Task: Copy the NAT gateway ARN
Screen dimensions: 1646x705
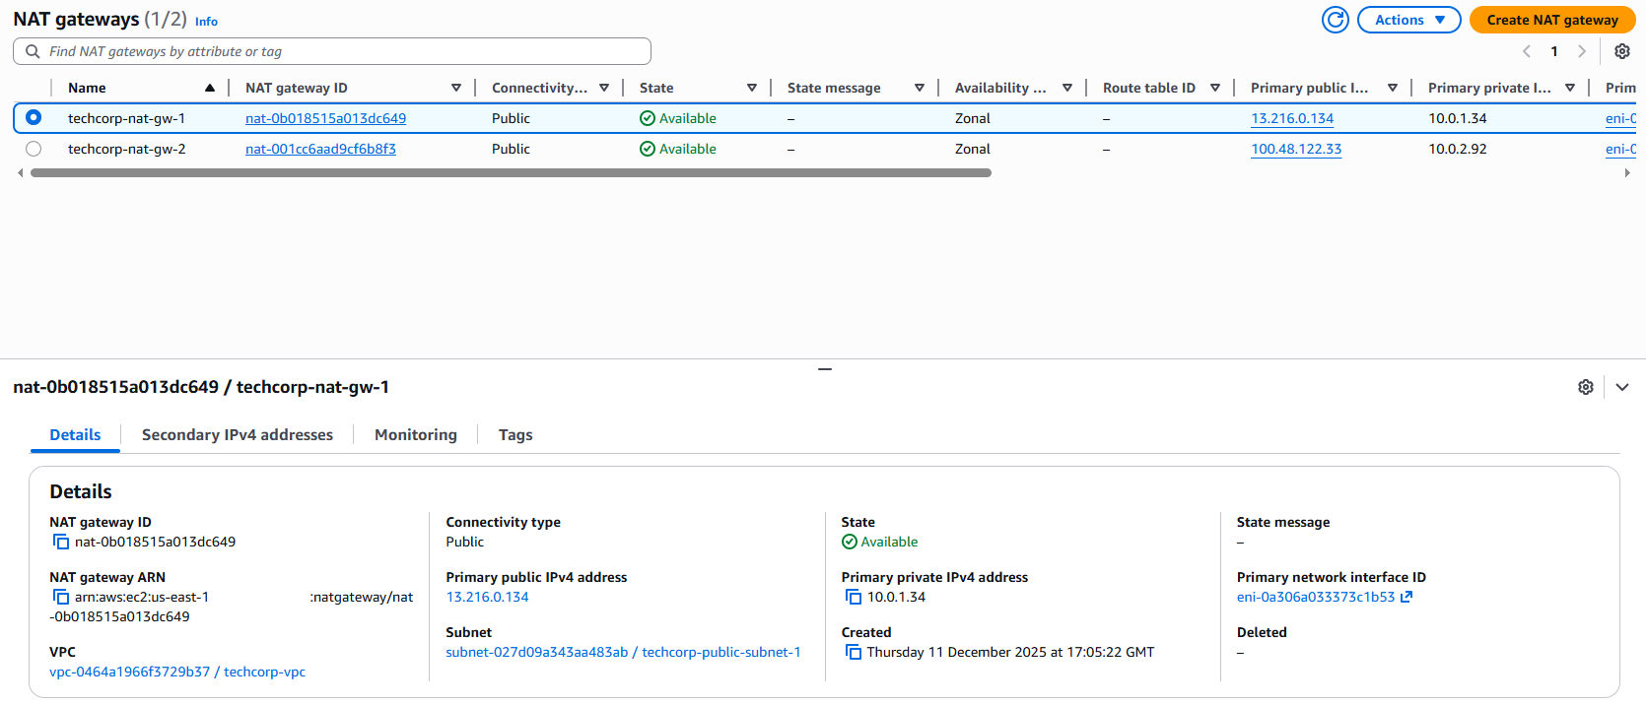Action: coord(61,598)
